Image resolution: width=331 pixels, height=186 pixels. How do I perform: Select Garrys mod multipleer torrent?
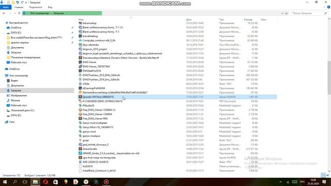click(x=95, y=123)
